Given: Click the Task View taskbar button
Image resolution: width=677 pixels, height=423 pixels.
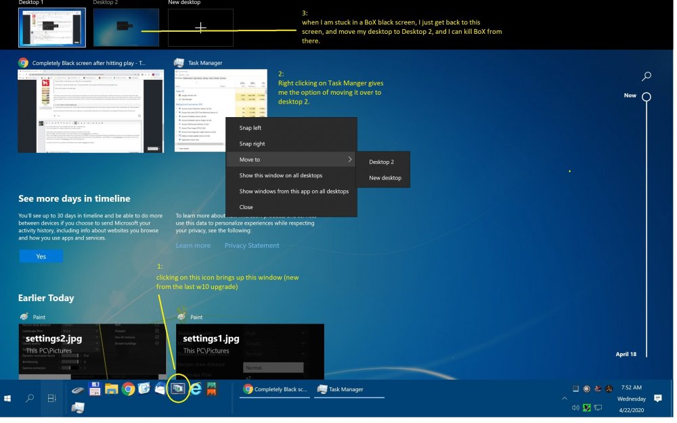Looking at the screenshot, I should point(52,400).
